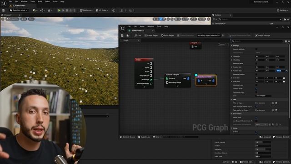Click the Play button in main toolbar
This screenshot has width=291, height=164.
pos(59,10)
